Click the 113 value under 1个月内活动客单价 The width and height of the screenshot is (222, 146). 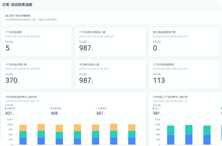159,81
